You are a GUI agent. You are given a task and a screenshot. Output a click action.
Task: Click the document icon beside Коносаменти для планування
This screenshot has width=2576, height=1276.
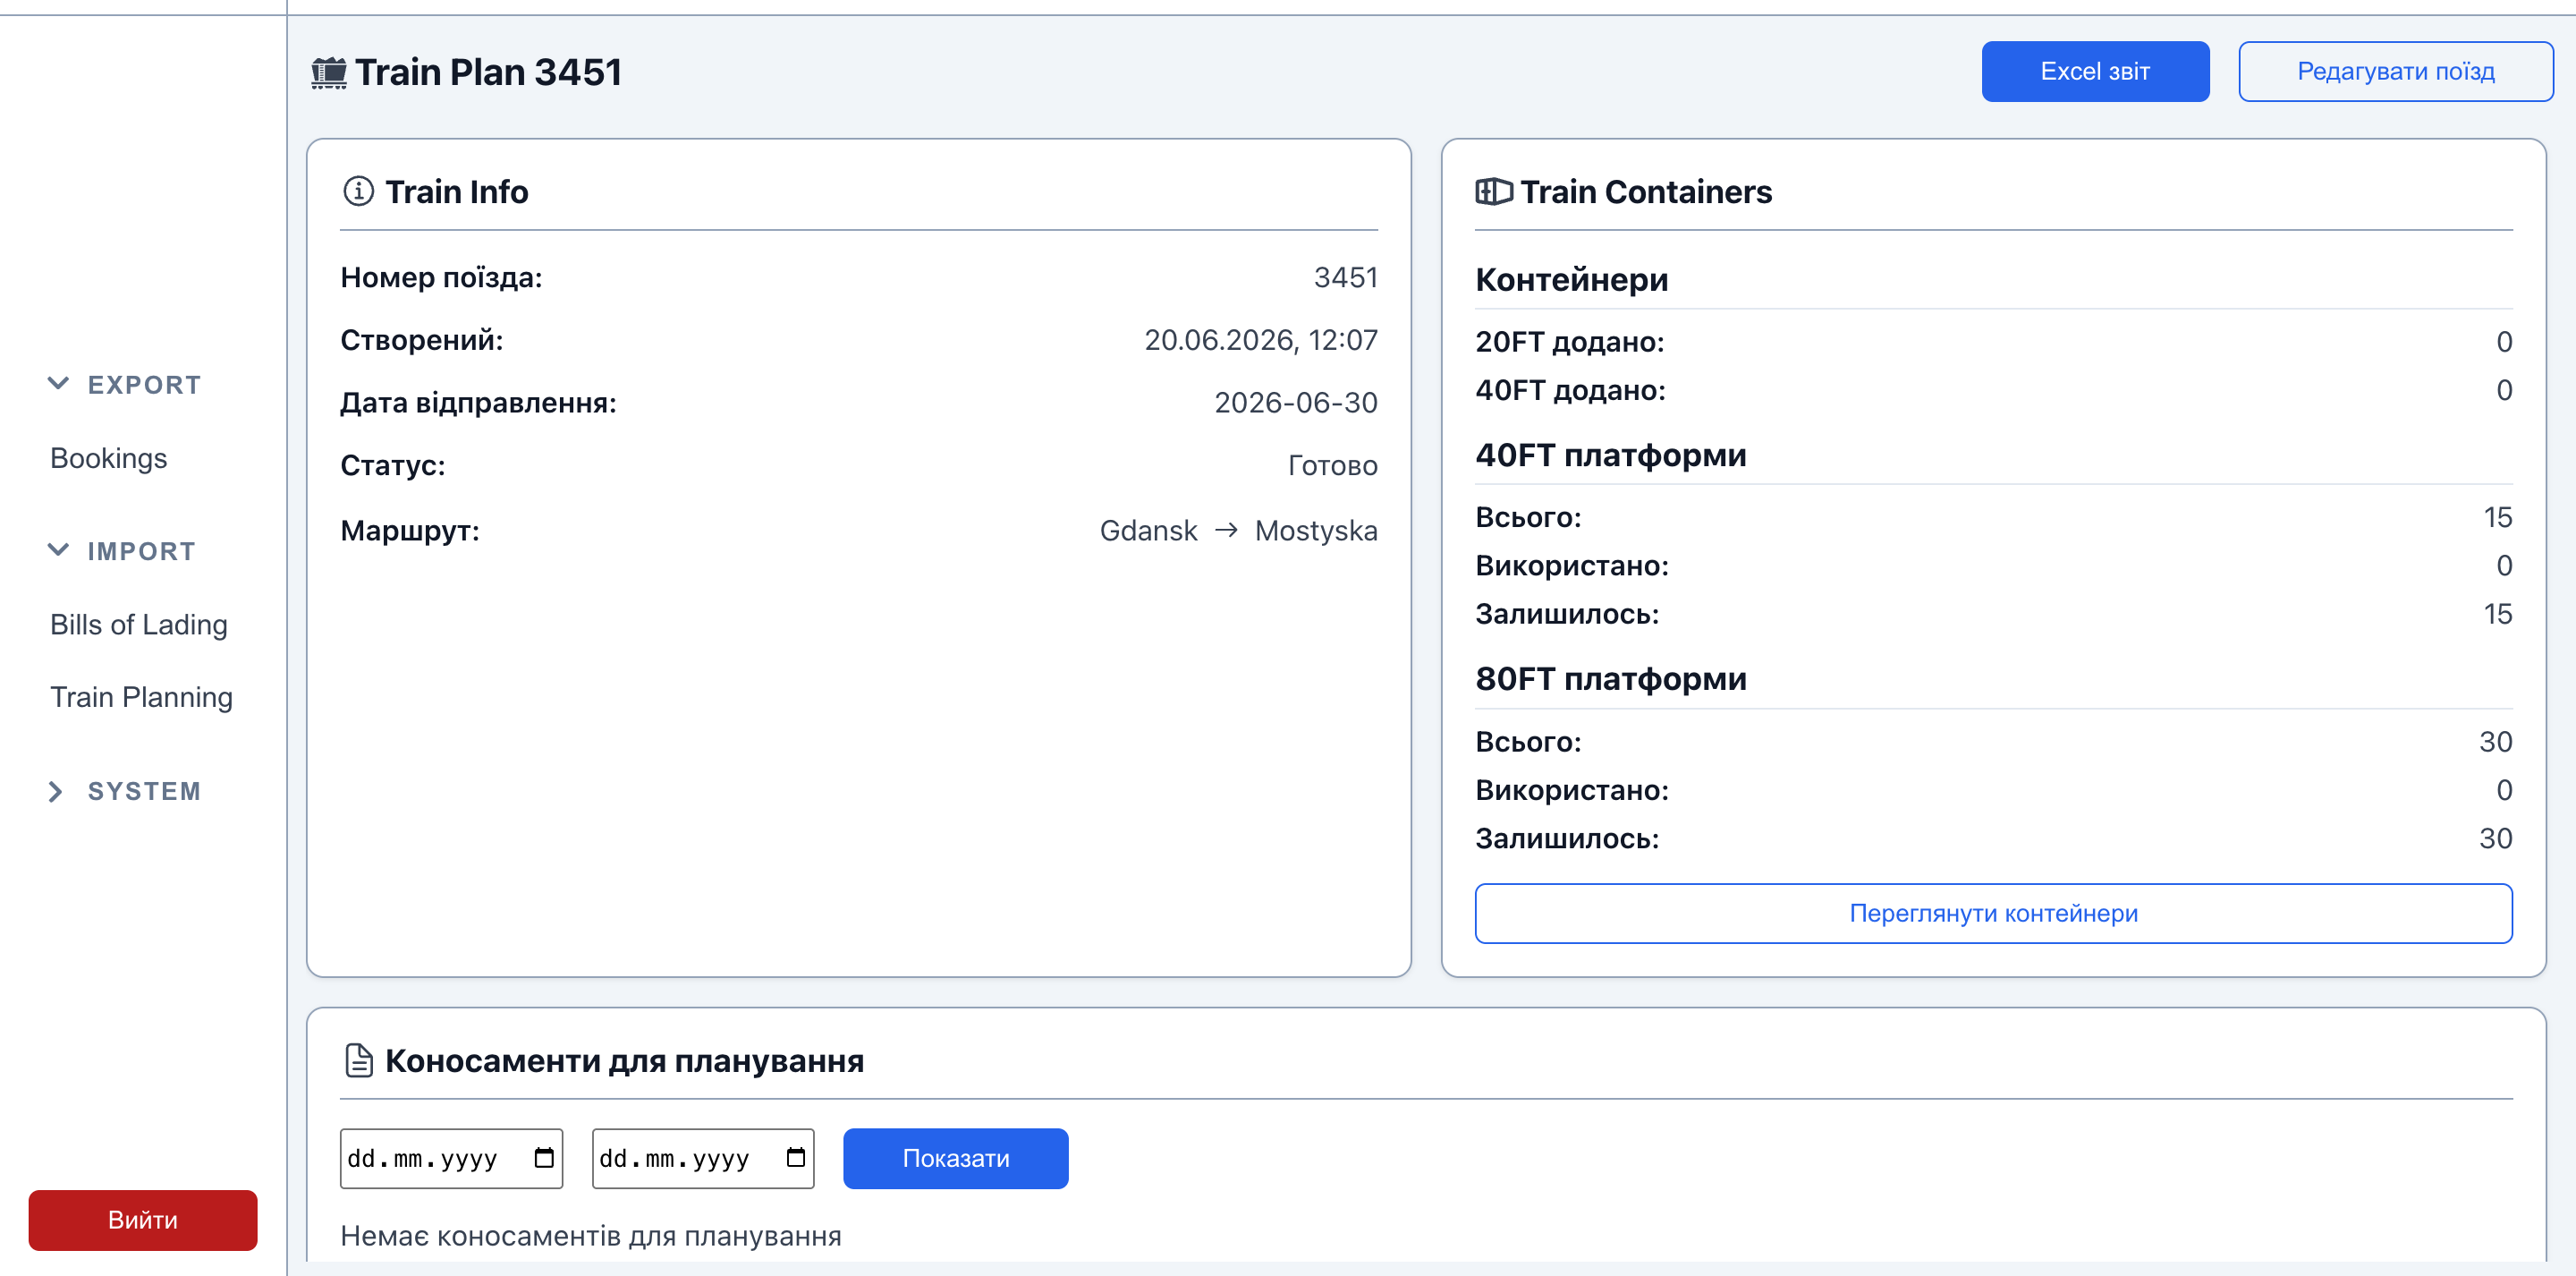(x=358, y=1061)
